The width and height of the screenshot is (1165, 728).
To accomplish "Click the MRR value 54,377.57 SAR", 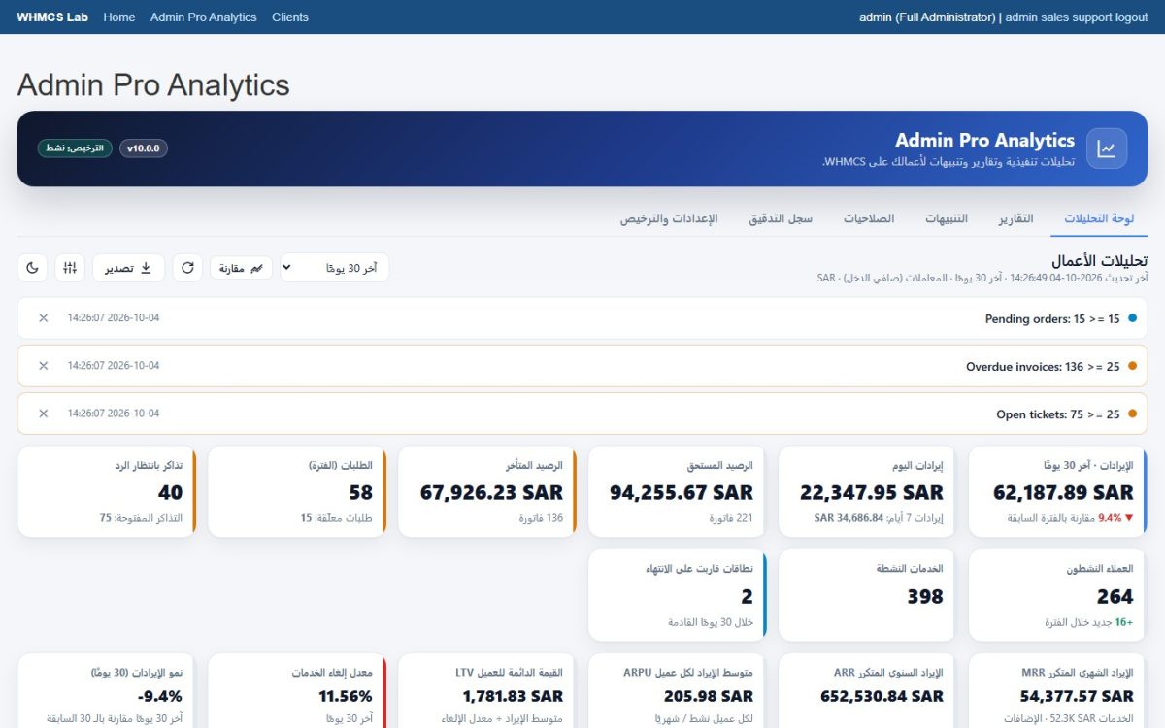I will pos(1077,696).
